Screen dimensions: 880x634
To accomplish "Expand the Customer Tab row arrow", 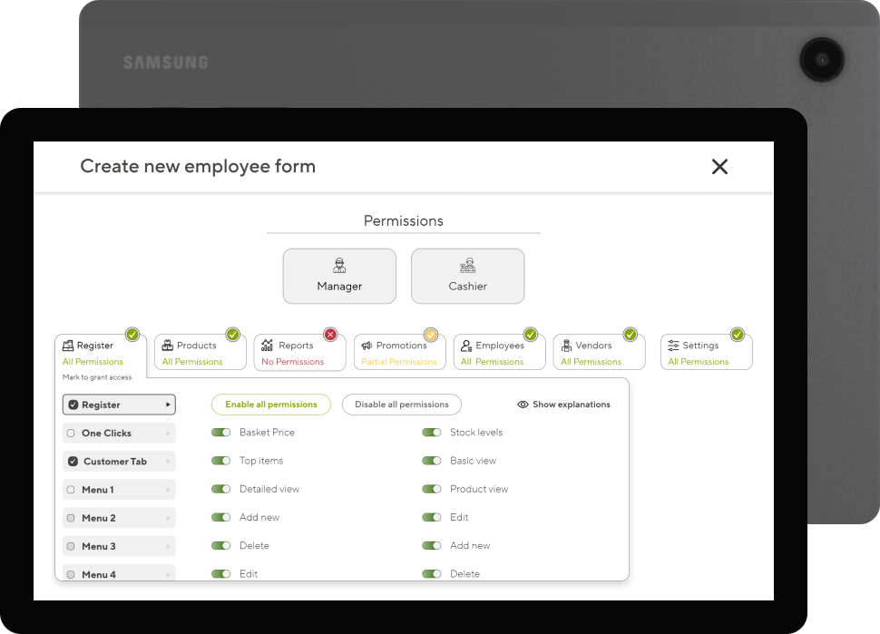I will click(168, 461).
